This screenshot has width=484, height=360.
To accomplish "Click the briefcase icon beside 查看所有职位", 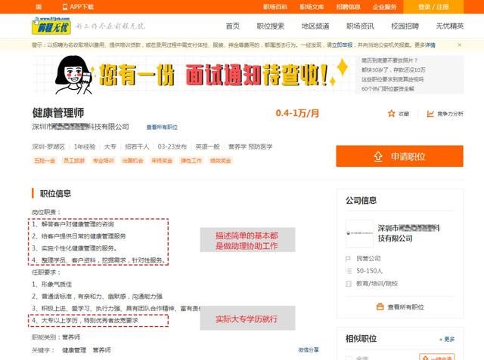I will 380,307.
